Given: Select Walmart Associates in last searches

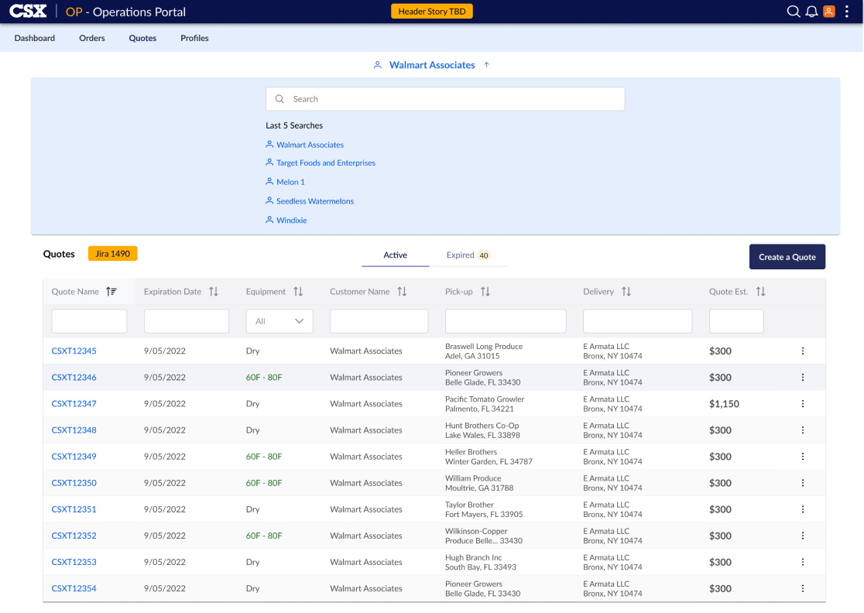Looking at the screenshot, I should (310, 145).
